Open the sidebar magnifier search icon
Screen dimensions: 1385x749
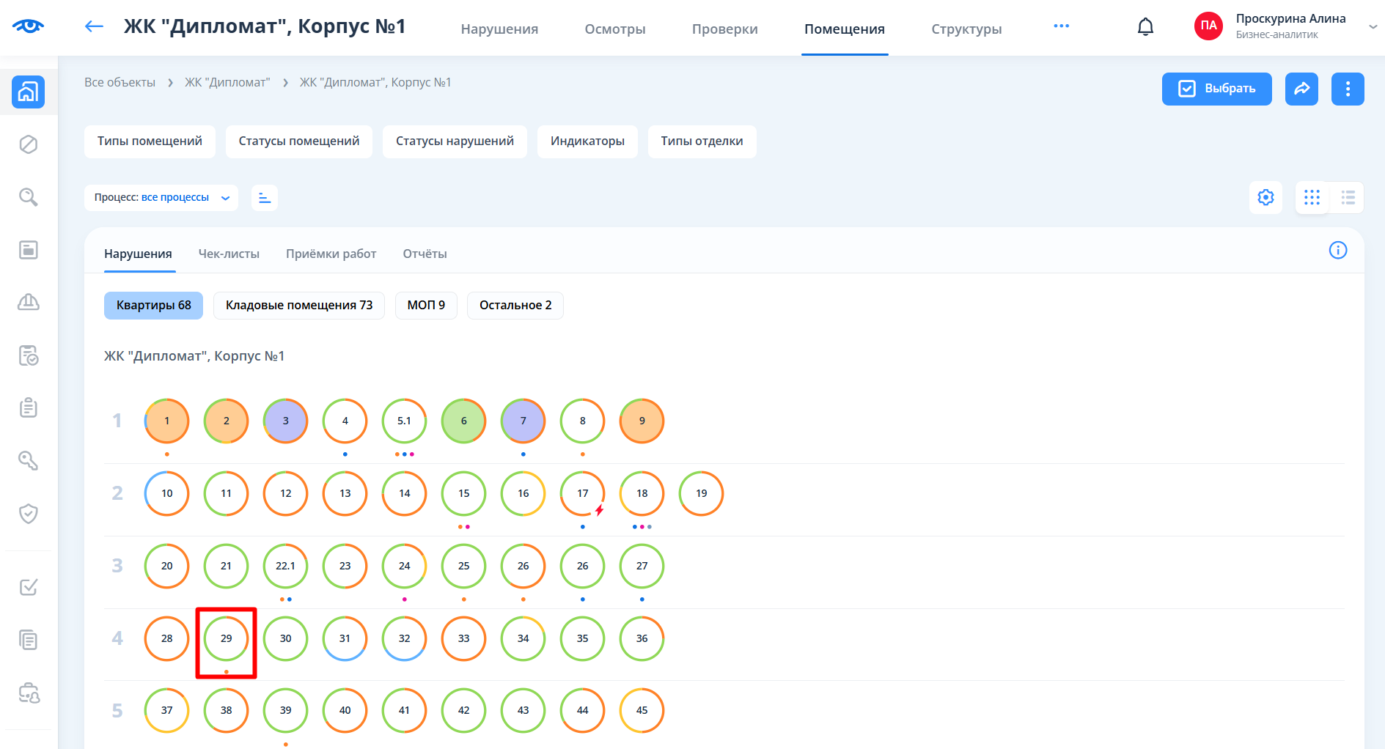click(29, 196)
